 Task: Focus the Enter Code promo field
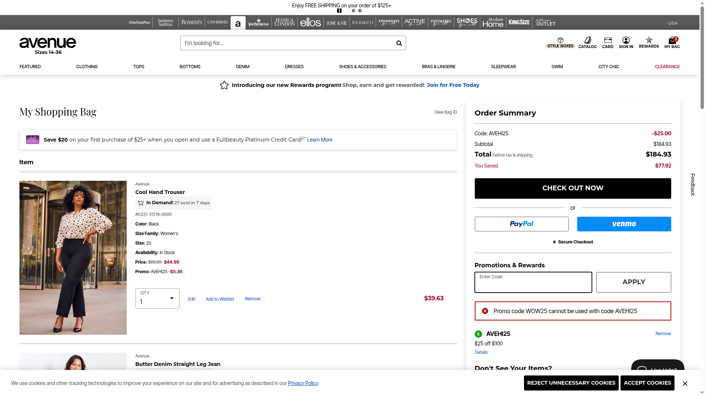coord(533,282)
